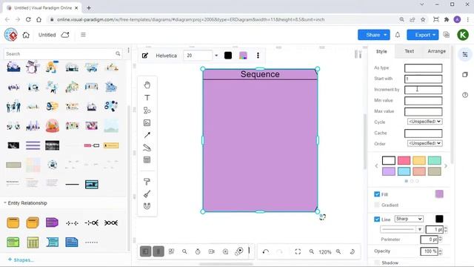Select the yellow entity shape

[13, 222]
